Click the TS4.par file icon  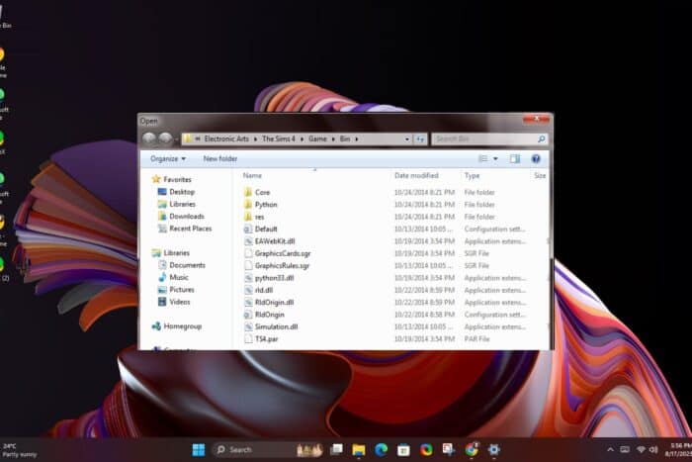tap(248, 339)
